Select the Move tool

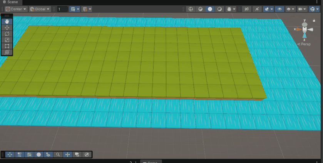[7, 28]
